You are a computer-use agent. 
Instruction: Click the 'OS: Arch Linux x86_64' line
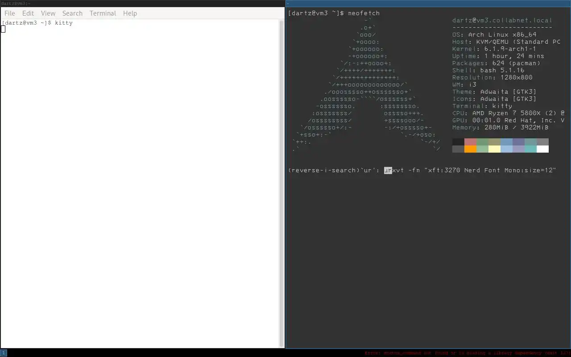494,35
